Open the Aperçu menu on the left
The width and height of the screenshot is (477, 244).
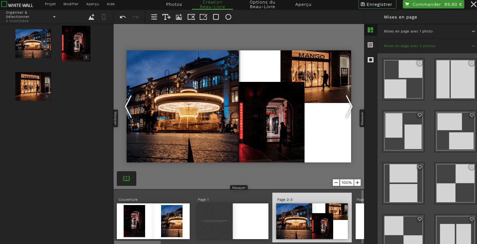[x=93, y=4]
